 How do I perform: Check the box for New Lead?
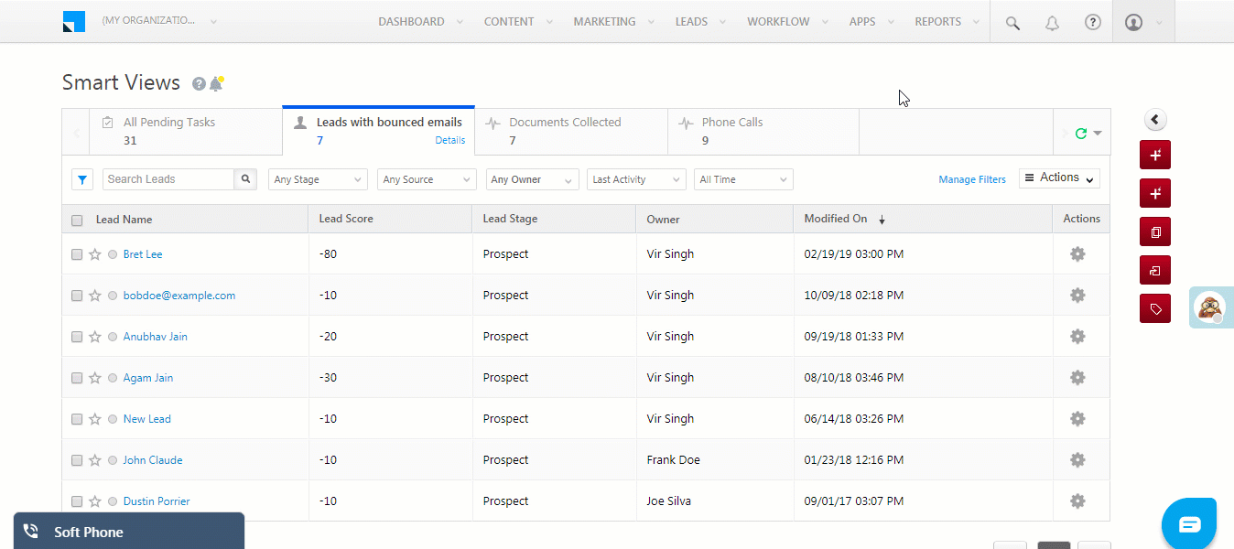point(77,419)
